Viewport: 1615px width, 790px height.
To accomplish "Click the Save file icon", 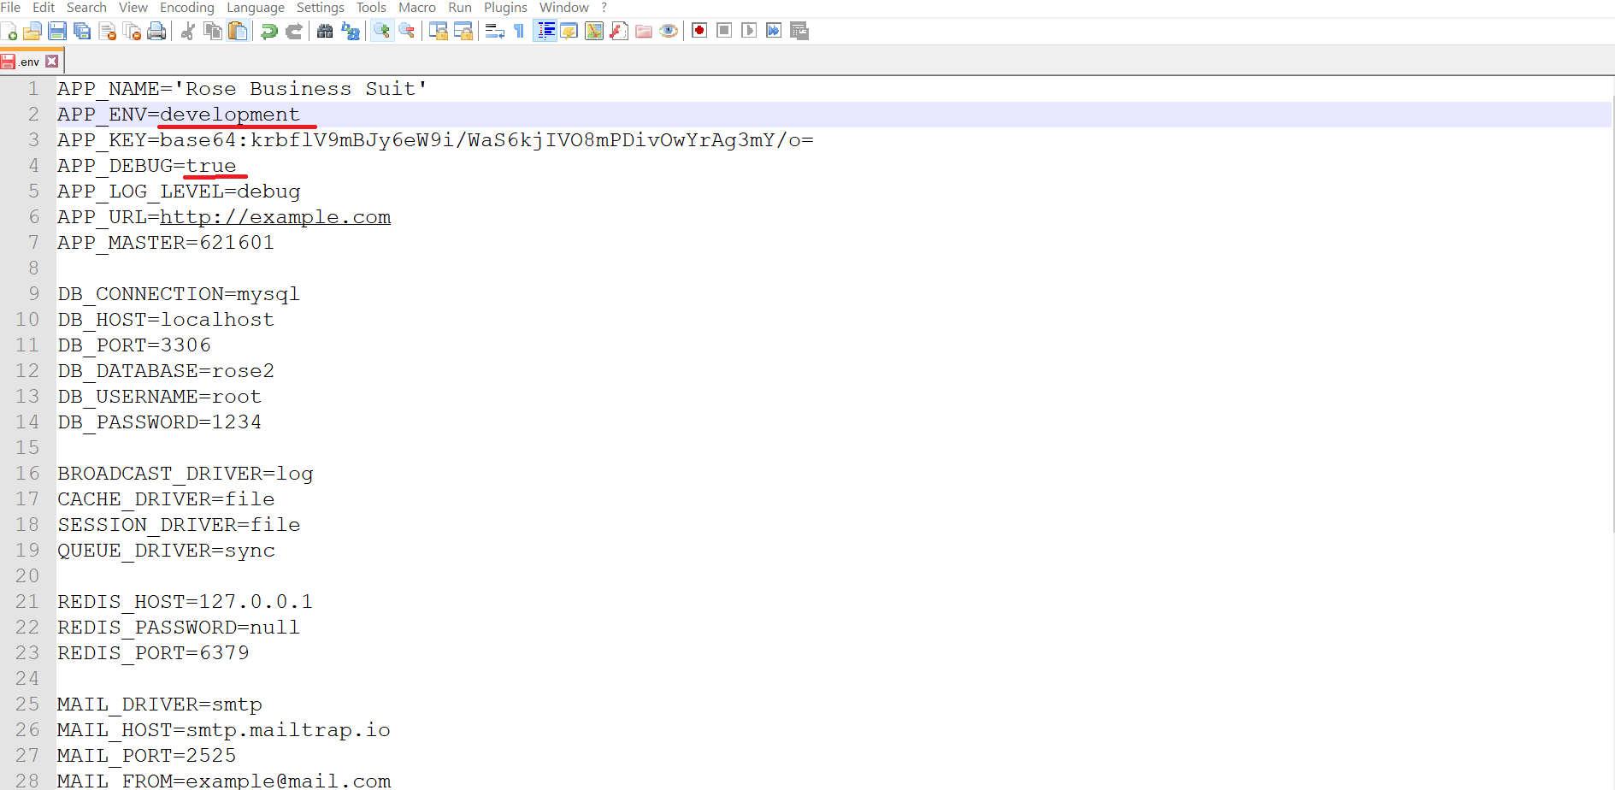I will [x=57, y=32].
